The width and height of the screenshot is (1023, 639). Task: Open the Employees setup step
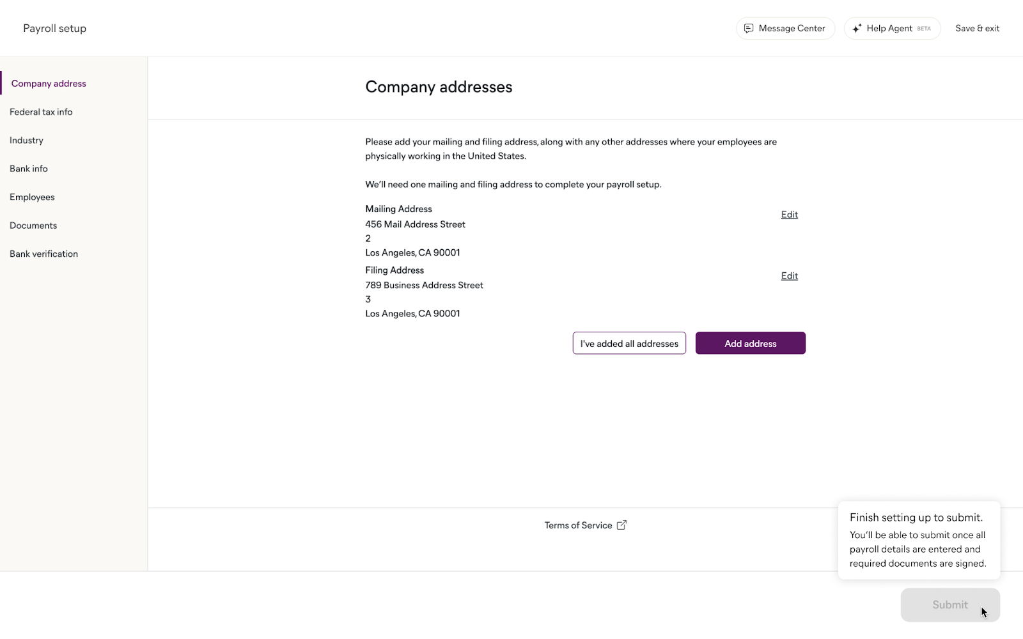32,197
